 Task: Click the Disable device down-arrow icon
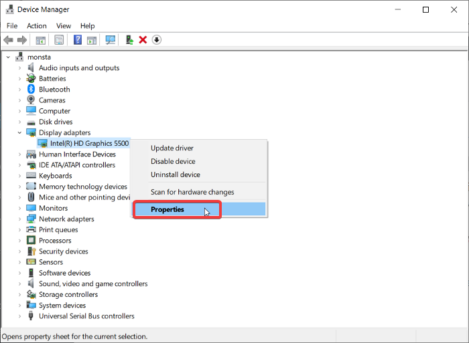pos(157,39)
